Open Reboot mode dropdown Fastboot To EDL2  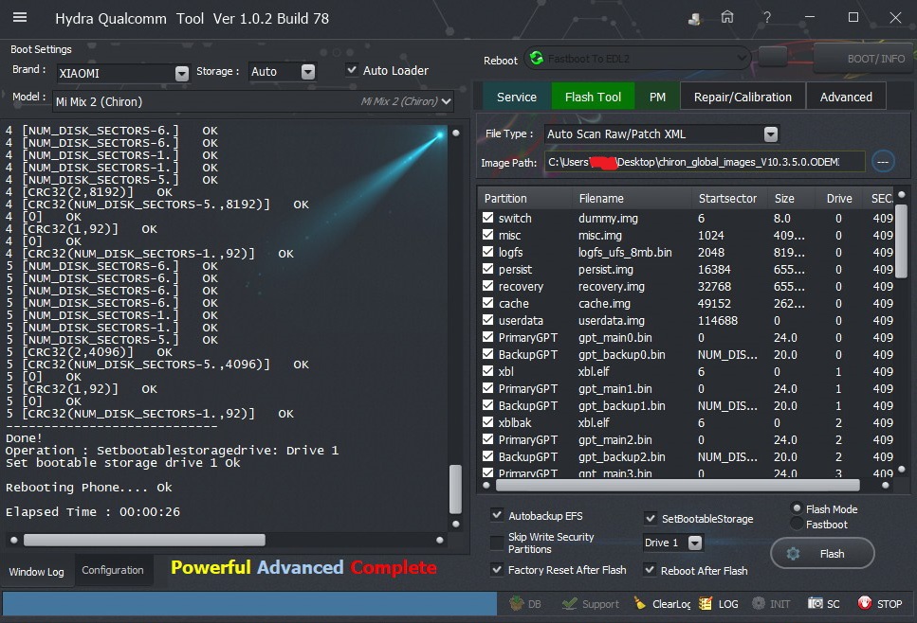coord(638,59)
